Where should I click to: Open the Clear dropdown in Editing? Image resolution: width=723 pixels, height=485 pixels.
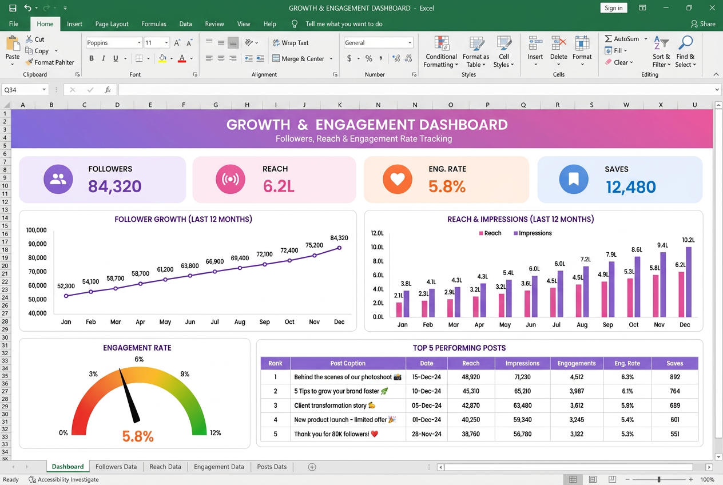[x=619, y=62]
